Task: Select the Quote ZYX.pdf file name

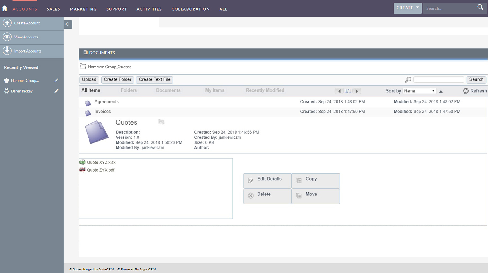Action: tap(100, 170)
